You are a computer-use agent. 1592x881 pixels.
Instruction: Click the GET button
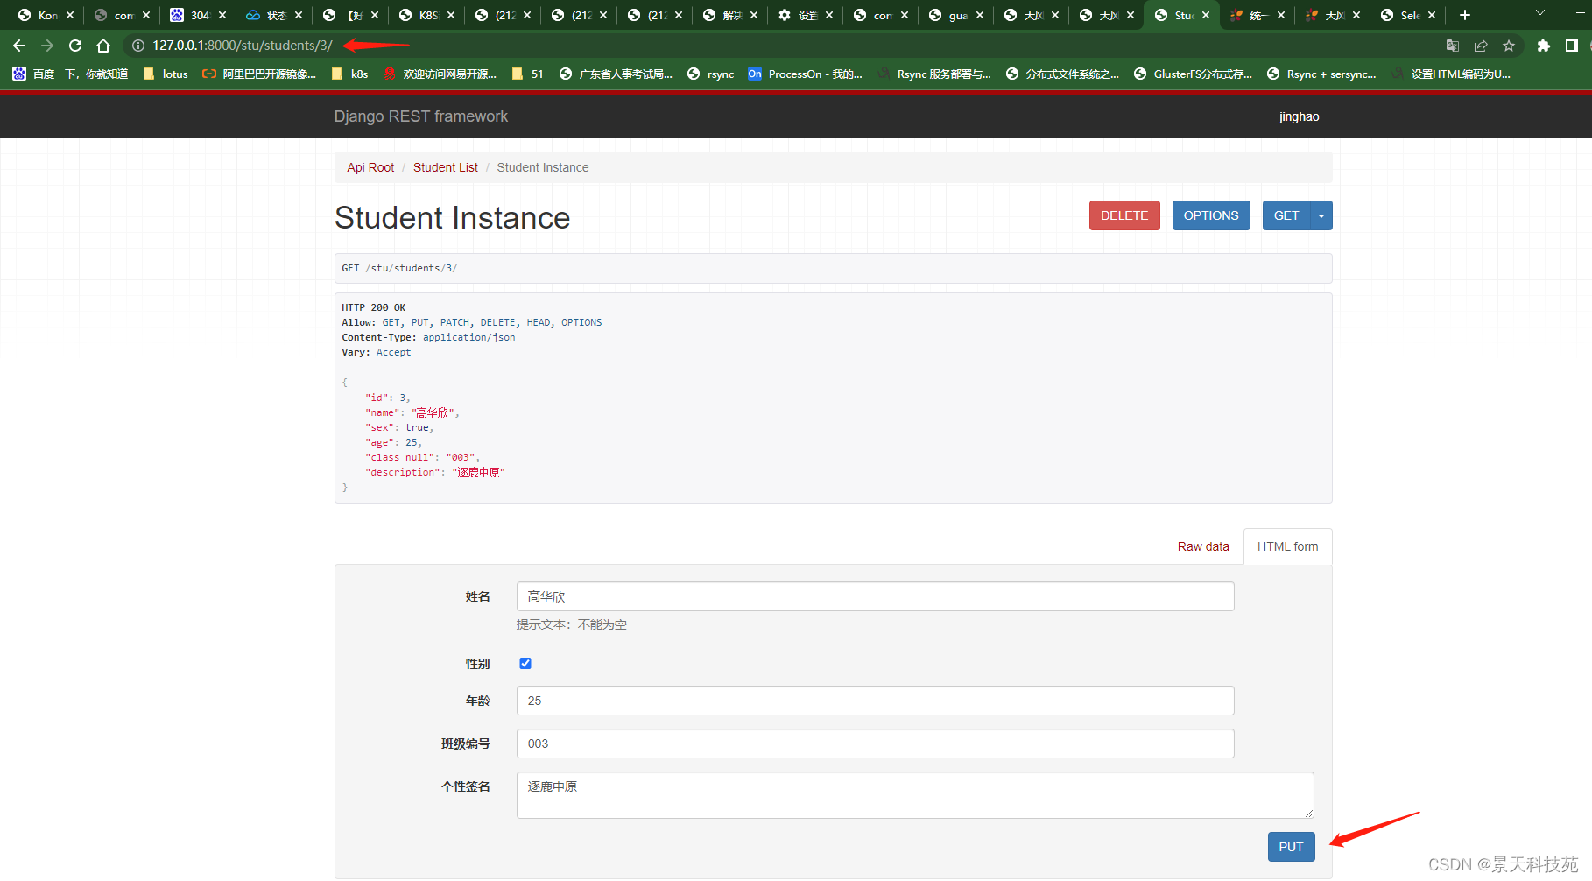1286,215
